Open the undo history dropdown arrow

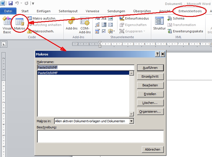coord(21,4)
